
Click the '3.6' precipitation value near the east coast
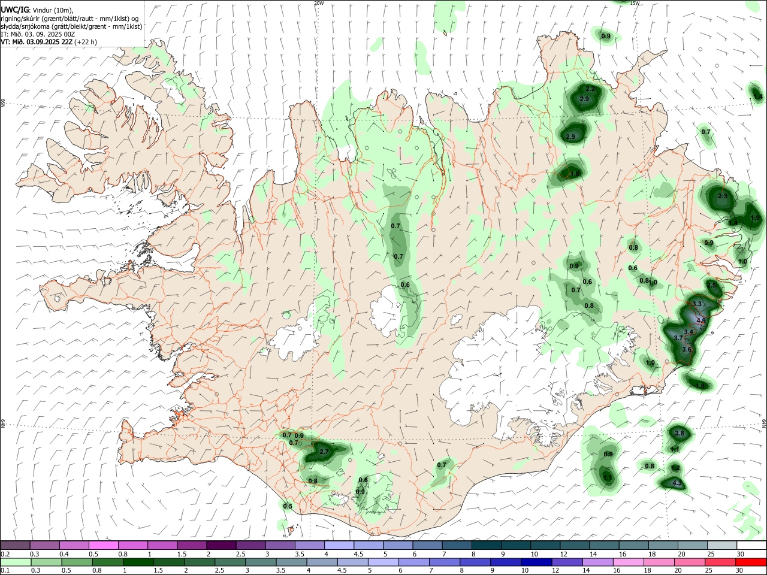pos(687,349)
